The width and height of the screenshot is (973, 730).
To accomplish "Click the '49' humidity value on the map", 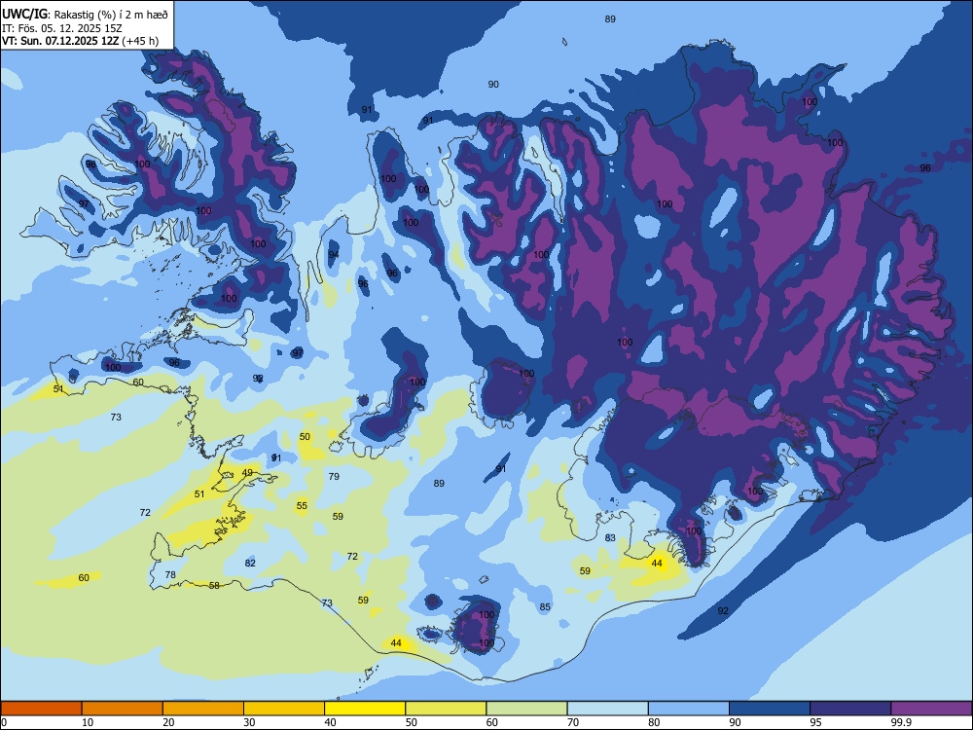I will click(x=247, y=473).
